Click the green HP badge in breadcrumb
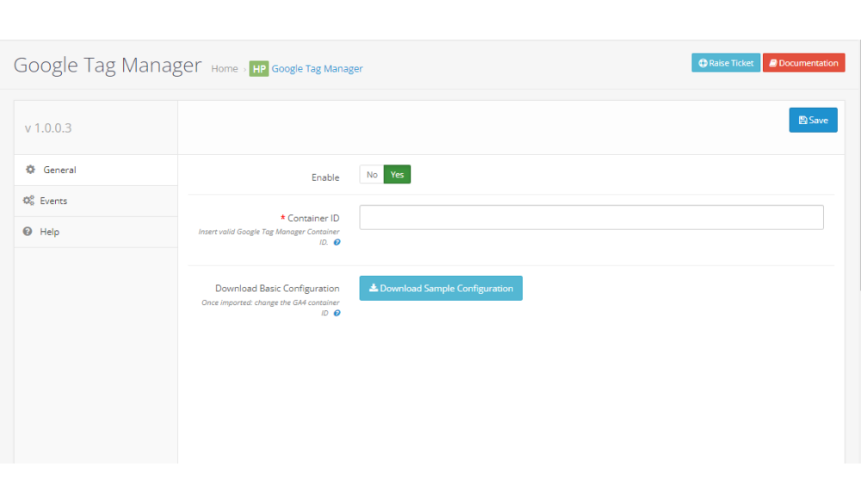 pyautogui.click(x=258, y=69)
